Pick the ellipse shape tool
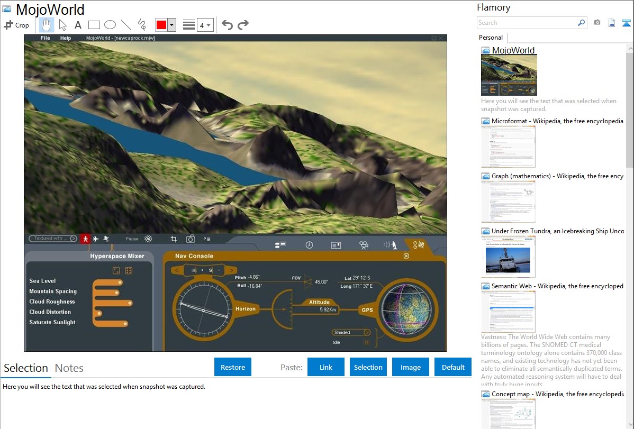This screenshot has height=429, width=634. pyautogui.click(x=110, y=25)
